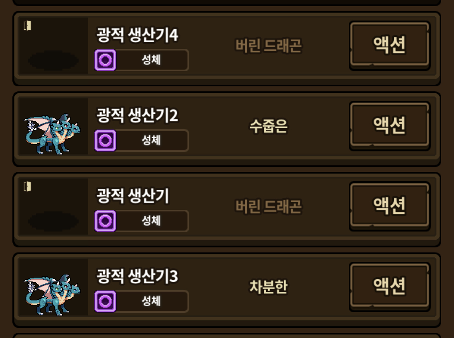This screenshot has height=338, width=454.
Task: Select the three-headed dragon thumbnail of 광적 생산기3
Action: (52, 295)
